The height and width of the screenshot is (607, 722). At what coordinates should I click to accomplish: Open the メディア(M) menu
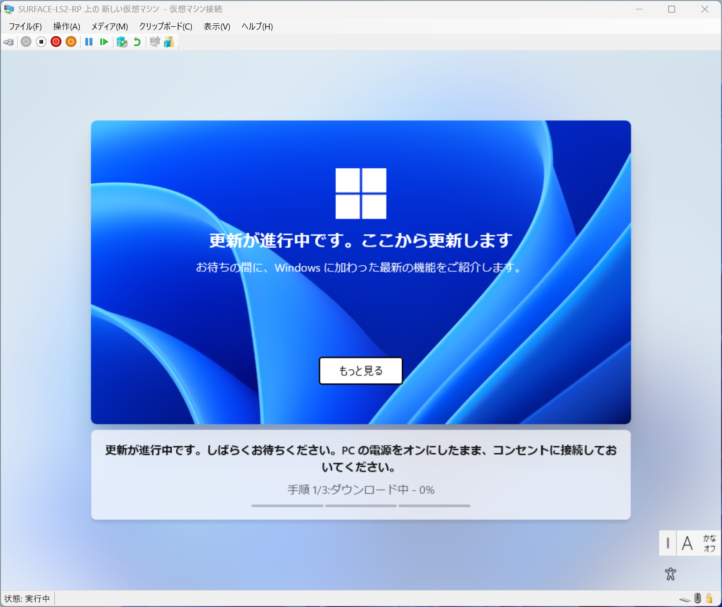(109, 27)
